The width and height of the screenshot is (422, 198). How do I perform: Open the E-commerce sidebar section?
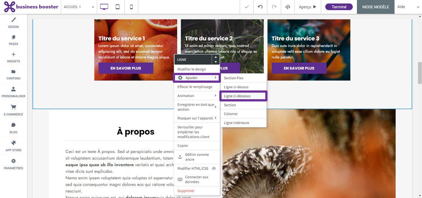pyautogui.click(x=13, y=110)
